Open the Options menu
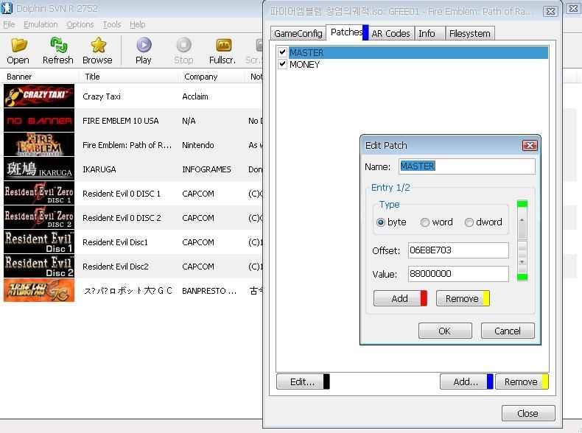Screen dimensions: 582x433 [x=80, y=24]
